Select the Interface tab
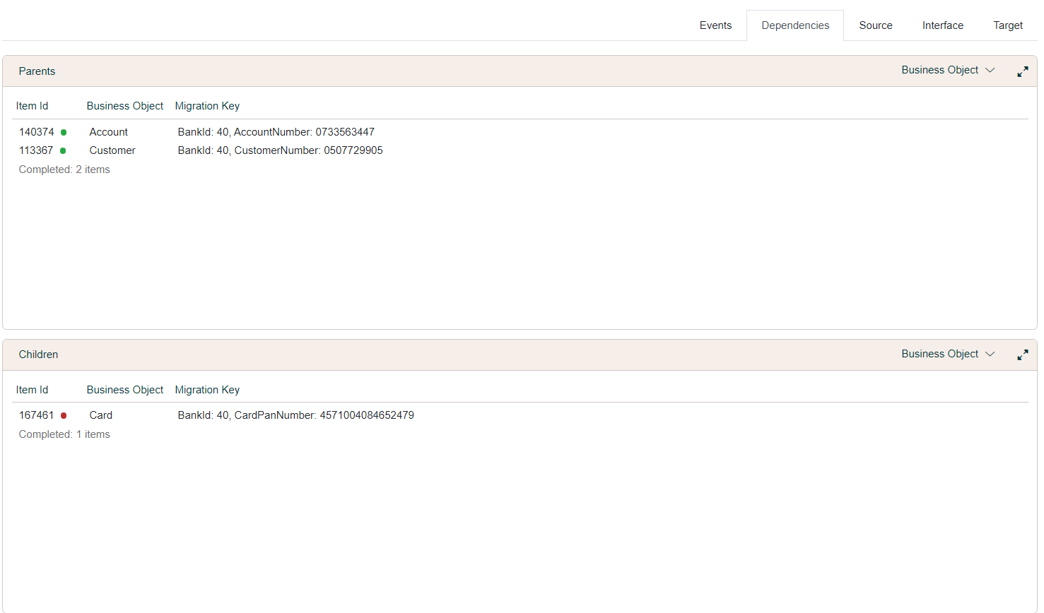This screenshot has width=1044, height=613. pyautogui.click(x=942, y=25)
